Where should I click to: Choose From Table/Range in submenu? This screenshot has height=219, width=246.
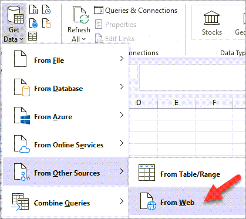187,173
